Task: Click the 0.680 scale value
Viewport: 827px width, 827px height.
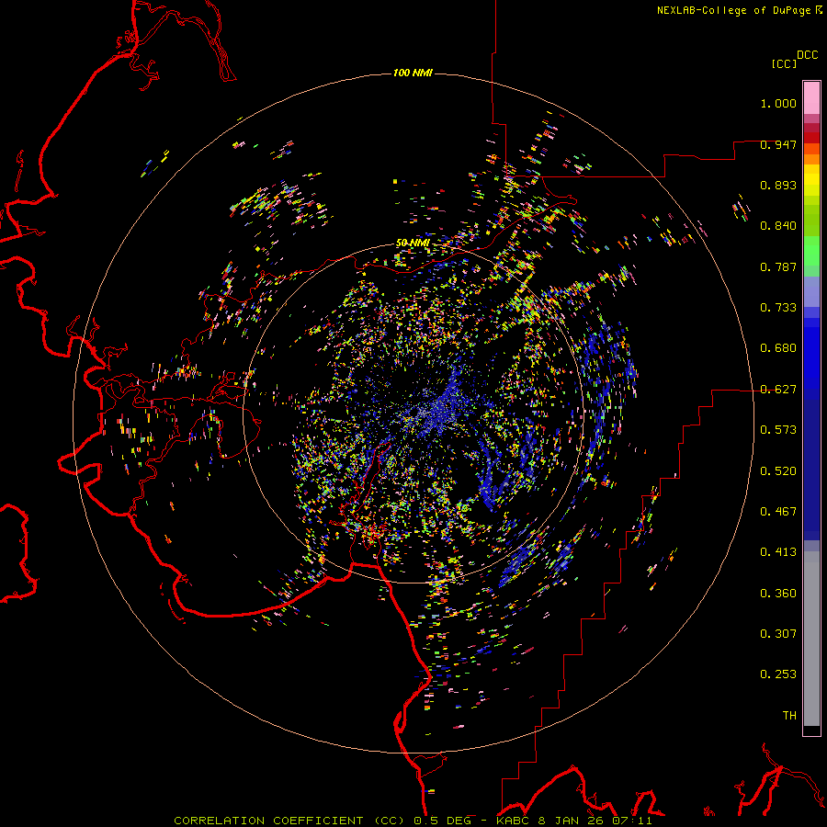Action: tap(778, 348)
